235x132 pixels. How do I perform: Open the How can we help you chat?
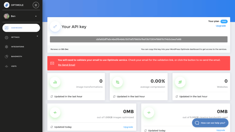click(x=210, y=123)
